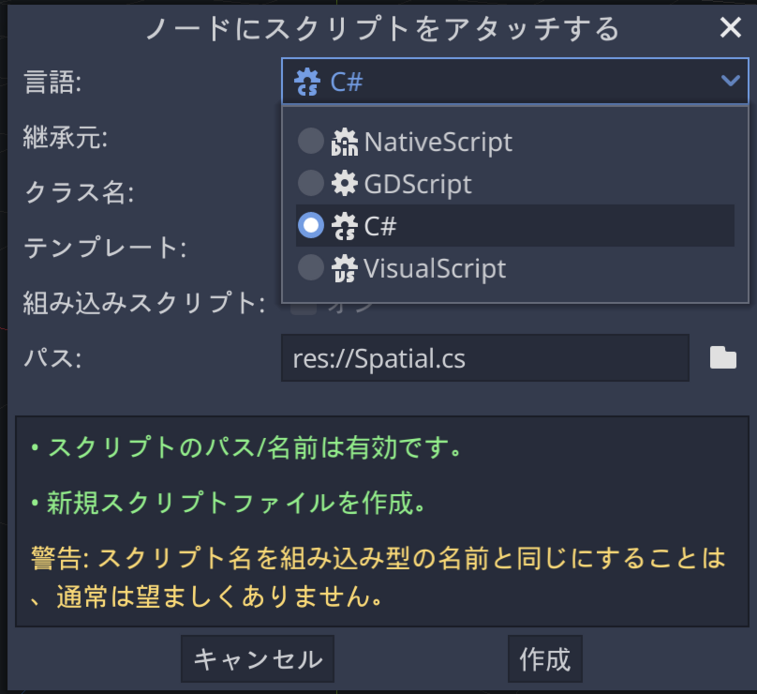Click the selected C# radio button
The width and height of the screenshot is (757, 694).
click(310, 226)
